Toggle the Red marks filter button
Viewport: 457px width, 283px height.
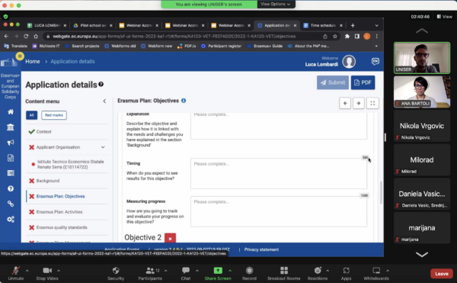click(54, 115)
